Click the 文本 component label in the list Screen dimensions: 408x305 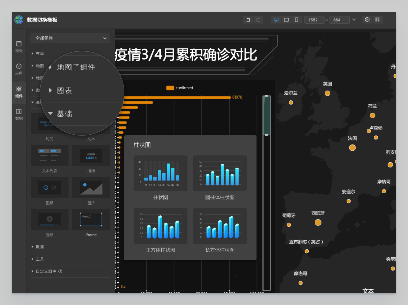point(91,139)
